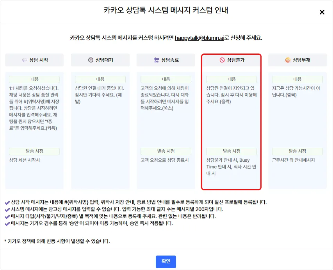The height and width of the screenshot is (270, 333).
Task: Click the '메시지는 카카오 검수를 통해' note text
Action: [x=92, y=223]
